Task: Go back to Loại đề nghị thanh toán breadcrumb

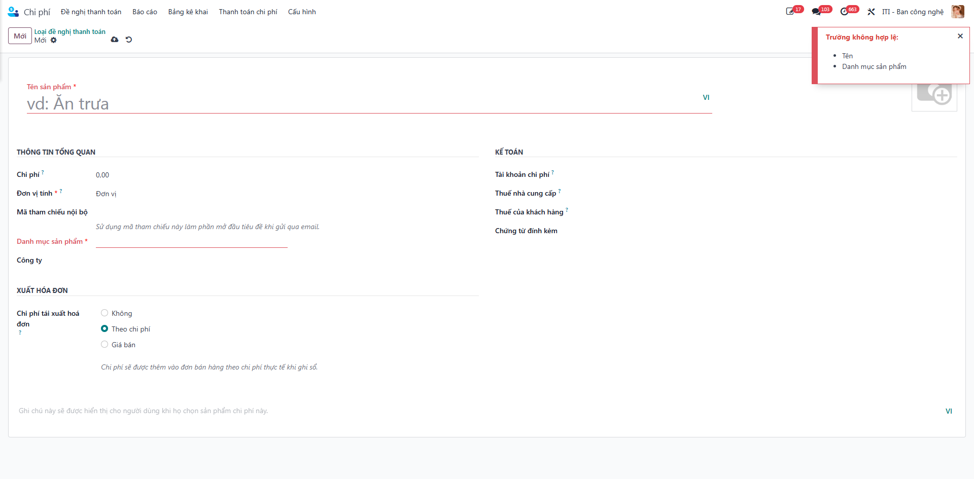Action: click(70, 31)
